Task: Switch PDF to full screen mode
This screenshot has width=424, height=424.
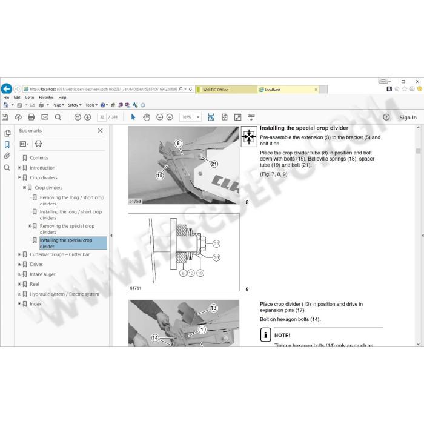Action: point(237,117)
